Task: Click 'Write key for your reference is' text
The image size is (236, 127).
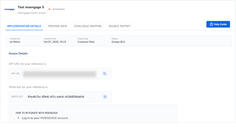Action: coord(28,87)
